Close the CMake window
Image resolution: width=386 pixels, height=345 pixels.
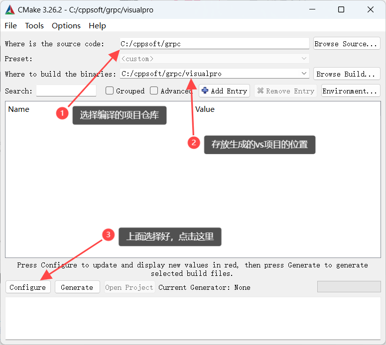point(370,9)
